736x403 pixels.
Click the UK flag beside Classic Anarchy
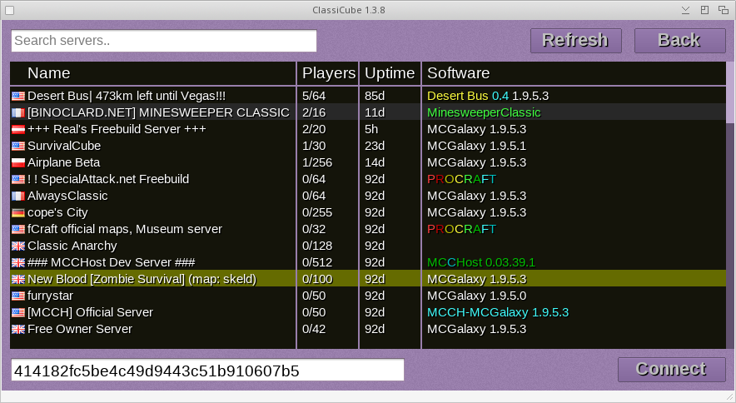pyautogui.click(x=18, y=246)
